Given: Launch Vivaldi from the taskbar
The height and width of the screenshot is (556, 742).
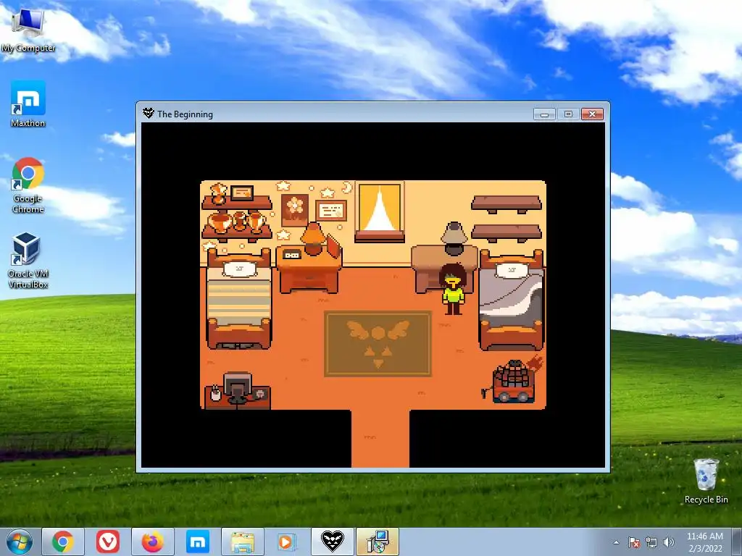Looking at the screenshot, I should click(x=107, y=542).
